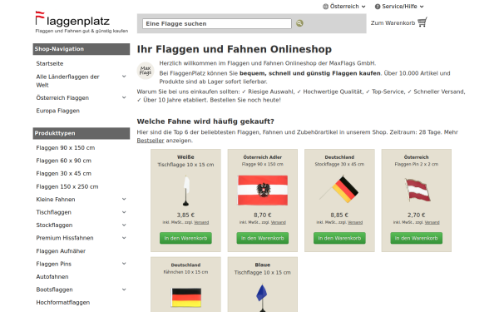Open Hochformatflaggen category
499x312 pixels.
tap(63, 303)
